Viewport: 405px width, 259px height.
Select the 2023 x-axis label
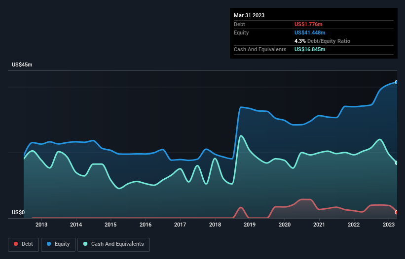click(x=388, y=225)
